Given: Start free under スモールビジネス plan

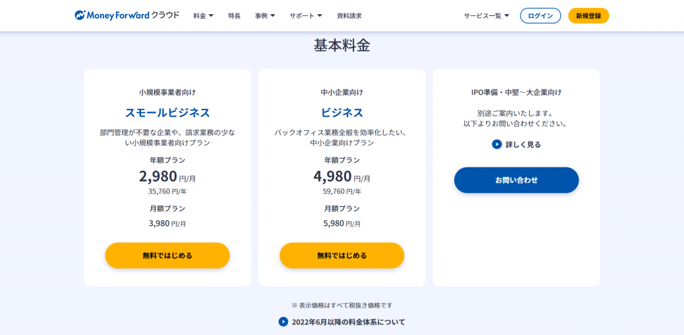Looking at the screenshot, I should 167,256.
